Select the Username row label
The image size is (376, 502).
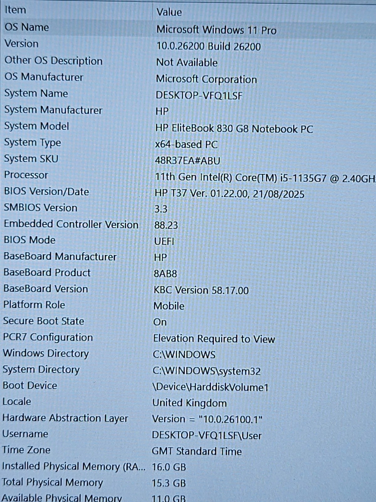(25, 434)
